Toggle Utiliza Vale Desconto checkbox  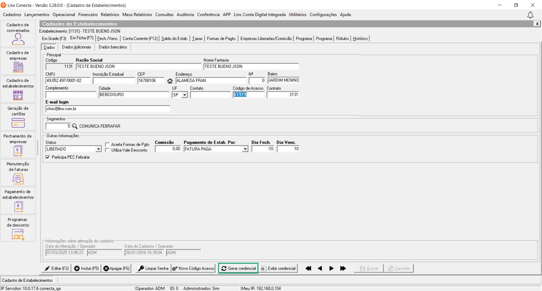107,150
